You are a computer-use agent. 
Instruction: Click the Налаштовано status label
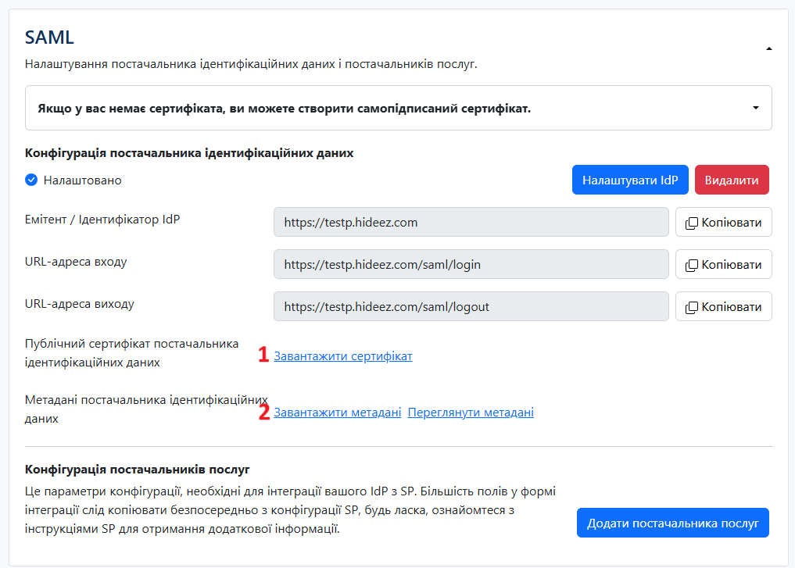click(x=82, y=180)
